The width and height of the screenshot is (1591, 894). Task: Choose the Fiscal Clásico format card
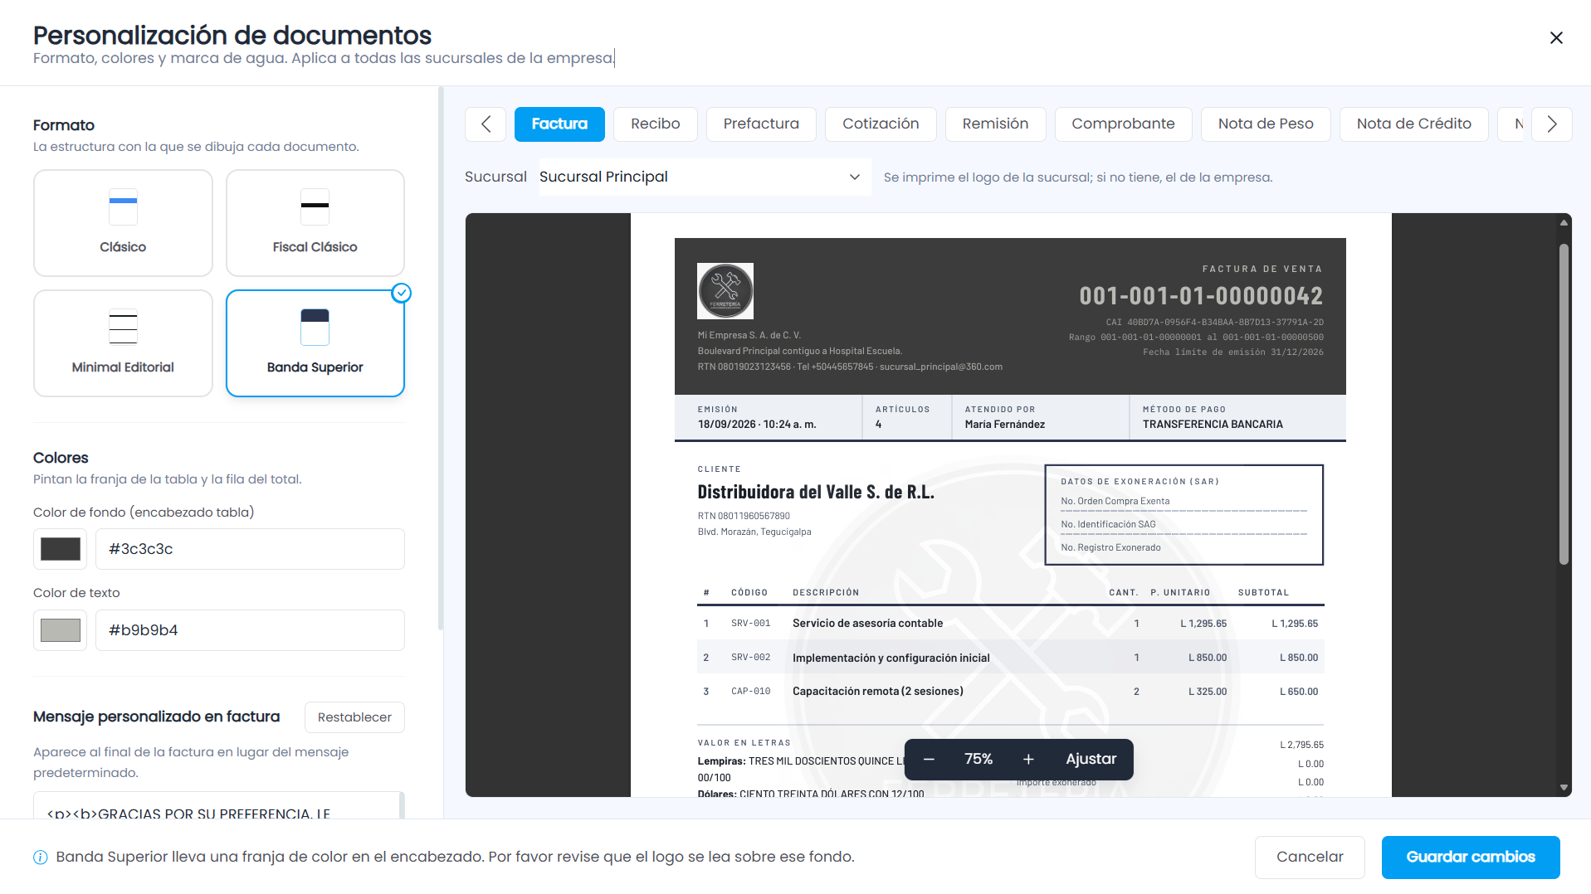(315, 223)
